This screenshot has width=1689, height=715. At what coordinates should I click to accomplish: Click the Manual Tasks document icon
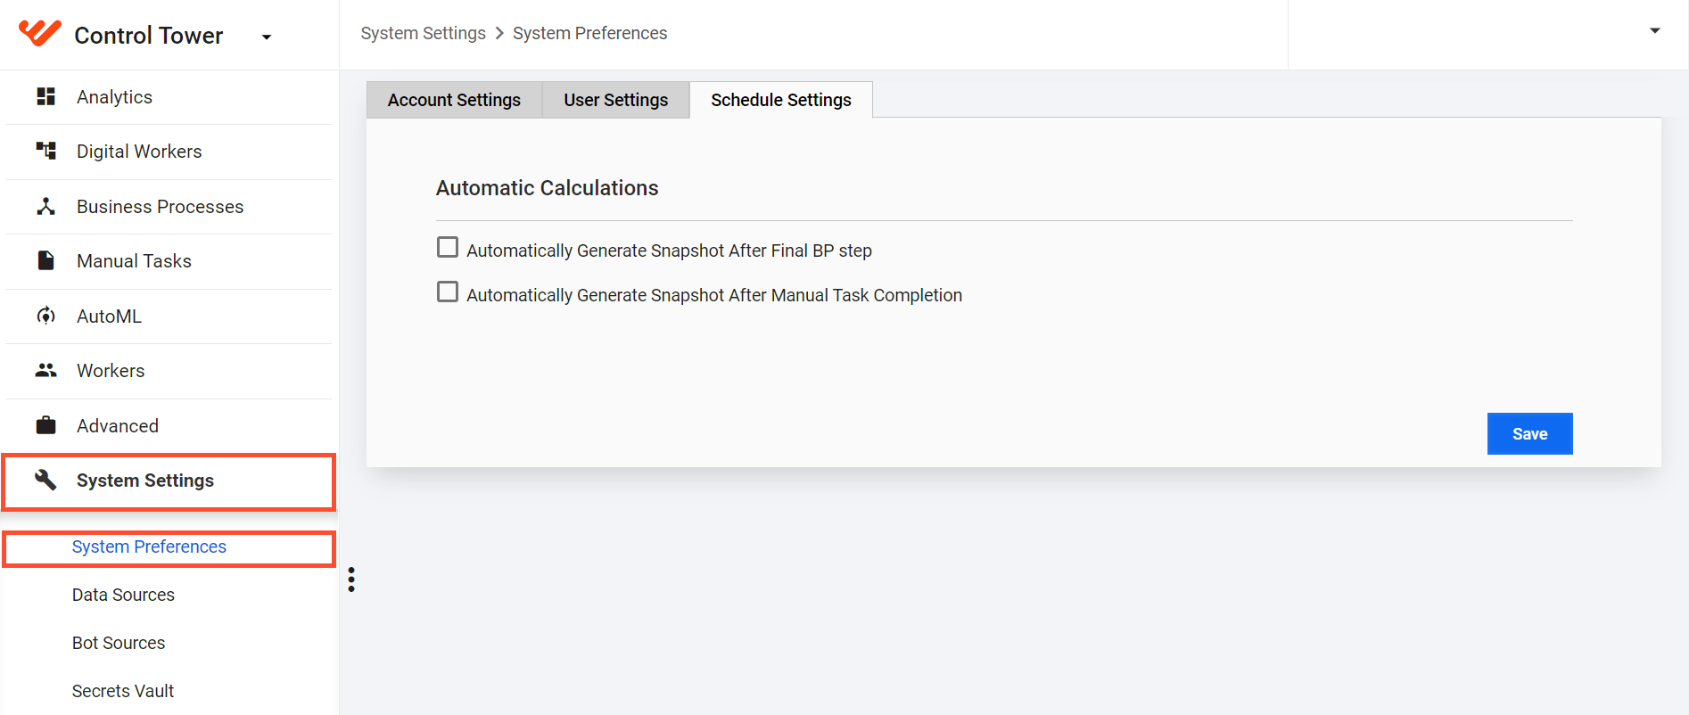pos(45,260)
